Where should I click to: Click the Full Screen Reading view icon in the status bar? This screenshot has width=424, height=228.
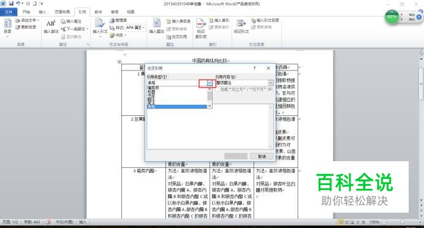tap(347, 222)
